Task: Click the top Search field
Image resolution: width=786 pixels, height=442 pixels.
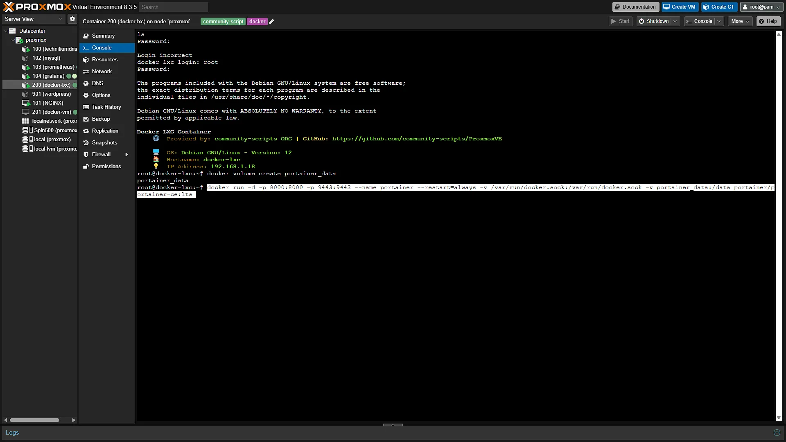Action: [x=173, y=7]
